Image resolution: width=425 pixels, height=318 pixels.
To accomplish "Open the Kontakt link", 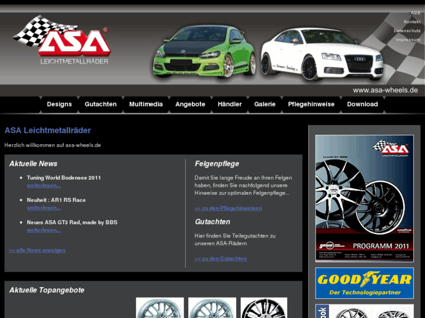I will click(x=412, y=22).
